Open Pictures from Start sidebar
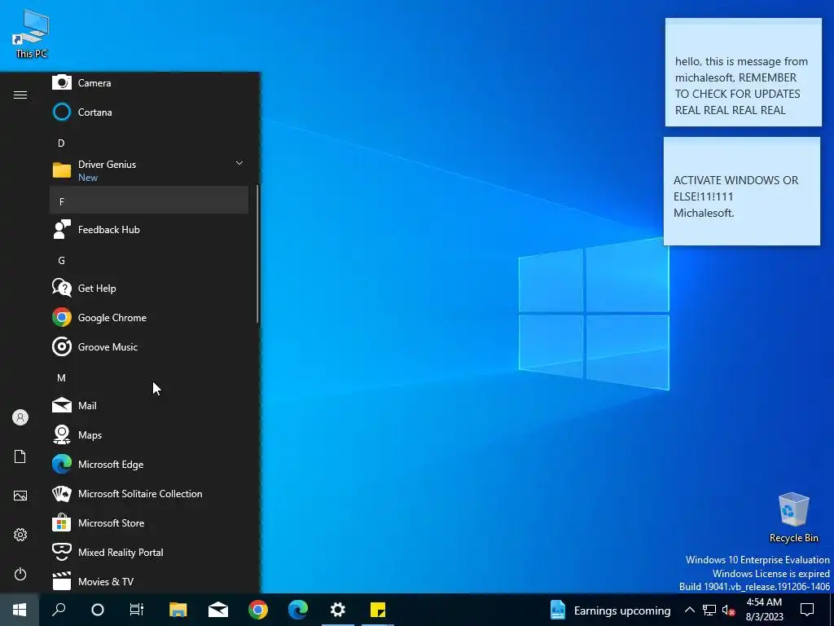Screen dimensions: 834x626 20,496
